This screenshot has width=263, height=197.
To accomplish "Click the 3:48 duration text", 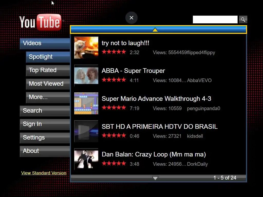I will pos(135,164).
